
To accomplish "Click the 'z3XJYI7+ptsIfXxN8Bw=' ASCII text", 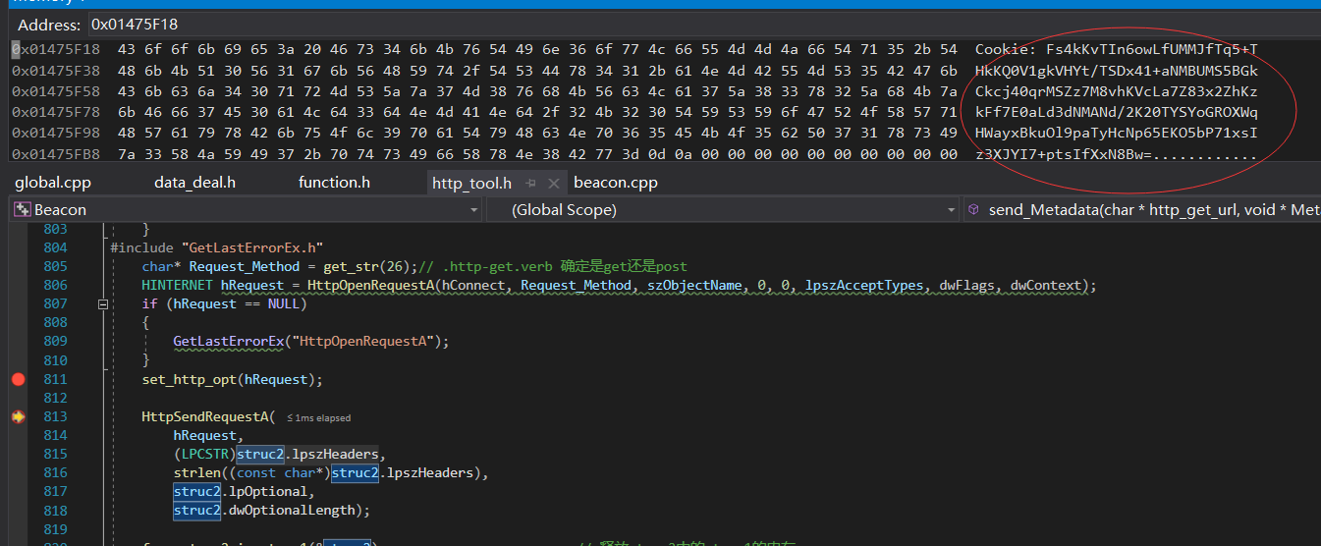I will 1063,155.
